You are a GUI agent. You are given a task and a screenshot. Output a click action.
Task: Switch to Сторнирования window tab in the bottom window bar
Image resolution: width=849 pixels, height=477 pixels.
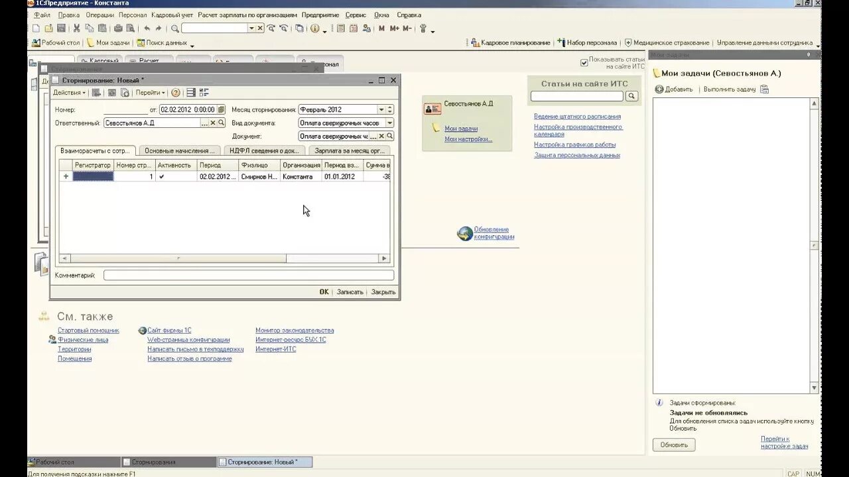point(168,462)
